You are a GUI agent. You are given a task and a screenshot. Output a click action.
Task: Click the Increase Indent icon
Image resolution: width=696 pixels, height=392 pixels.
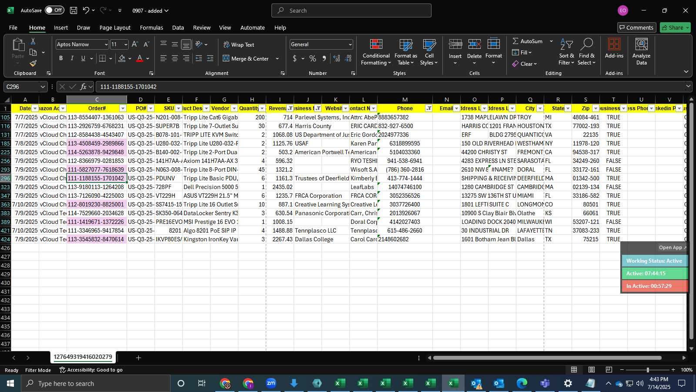(x=210, y=58)
